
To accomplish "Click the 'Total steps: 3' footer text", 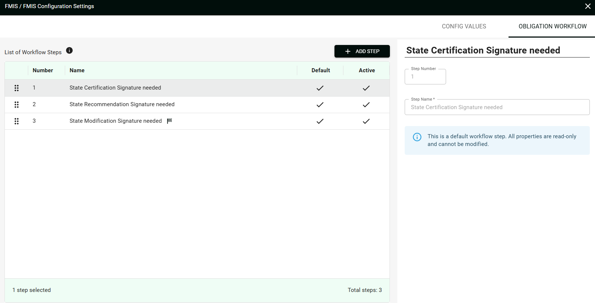I will pyautogui.click(x=365, y=290).
